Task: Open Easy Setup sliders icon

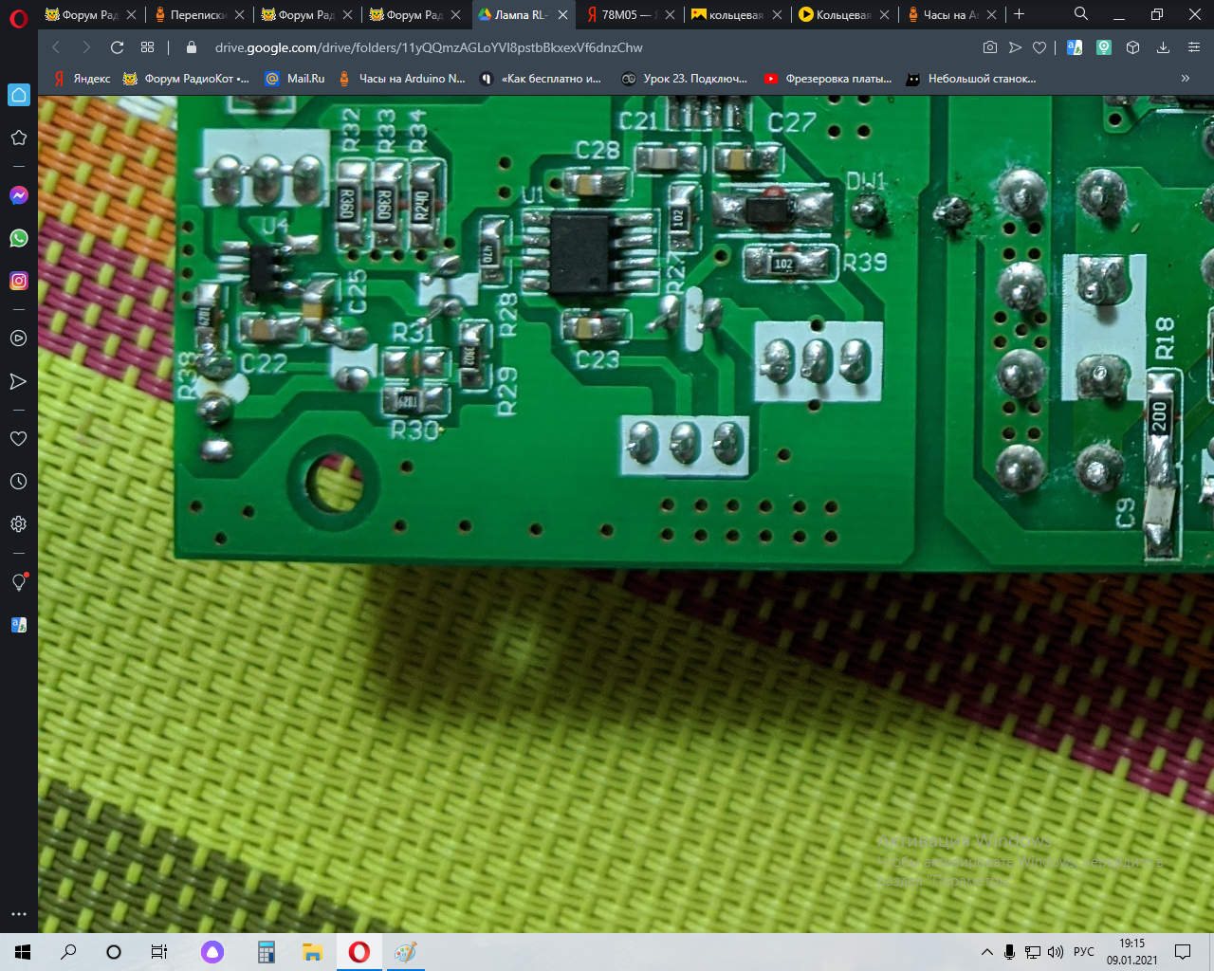Action: [x=1194, y=47]
